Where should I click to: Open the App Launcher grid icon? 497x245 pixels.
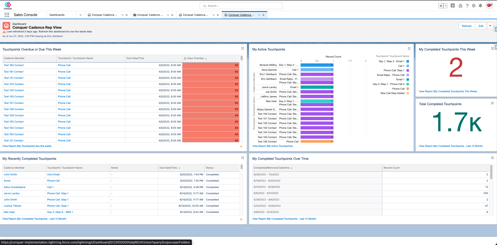[x=7, y=15]
